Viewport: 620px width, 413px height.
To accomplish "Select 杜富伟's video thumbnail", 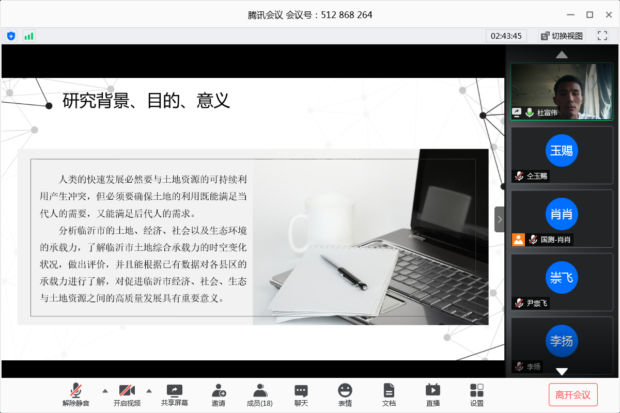I will [x=562, y=91].
